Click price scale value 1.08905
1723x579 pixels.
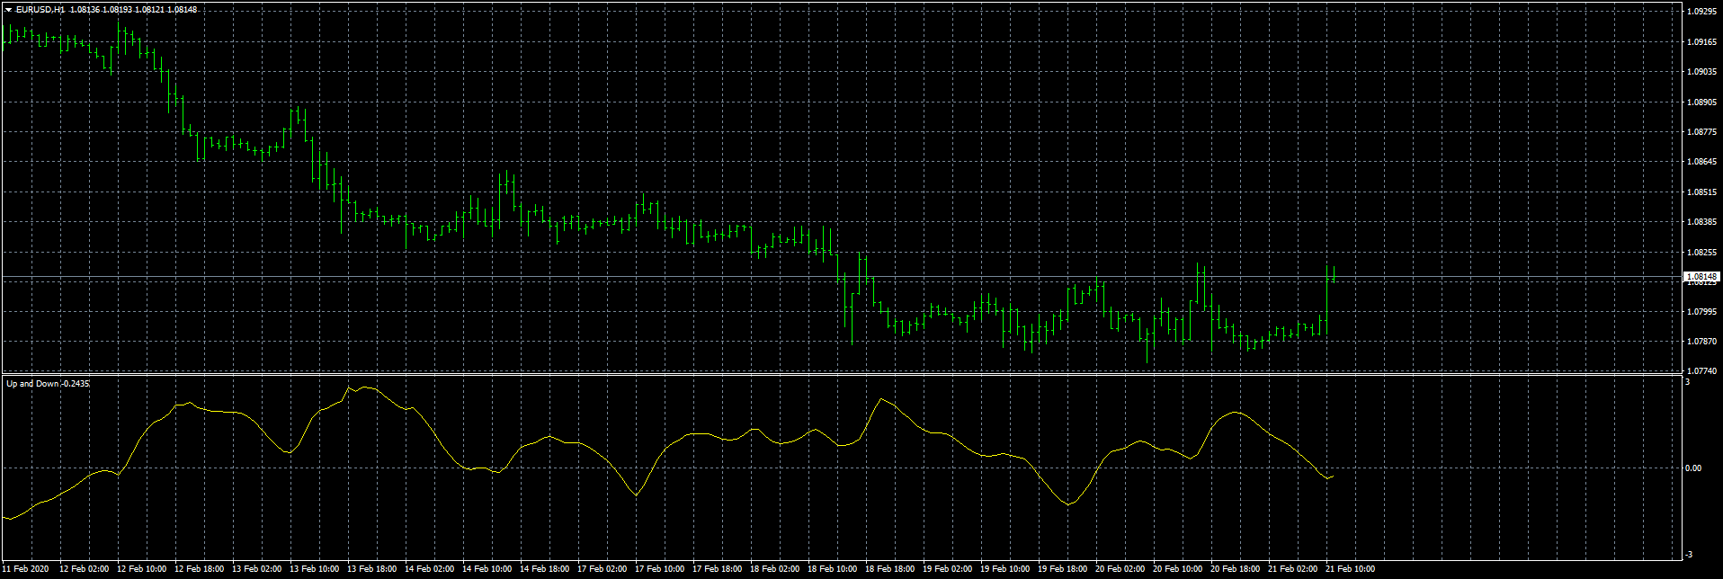click(x=1702, y=102)
